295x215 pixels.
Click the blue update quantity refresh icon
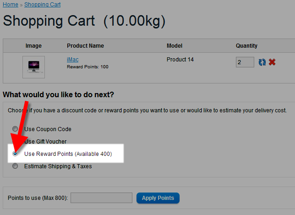262,62
